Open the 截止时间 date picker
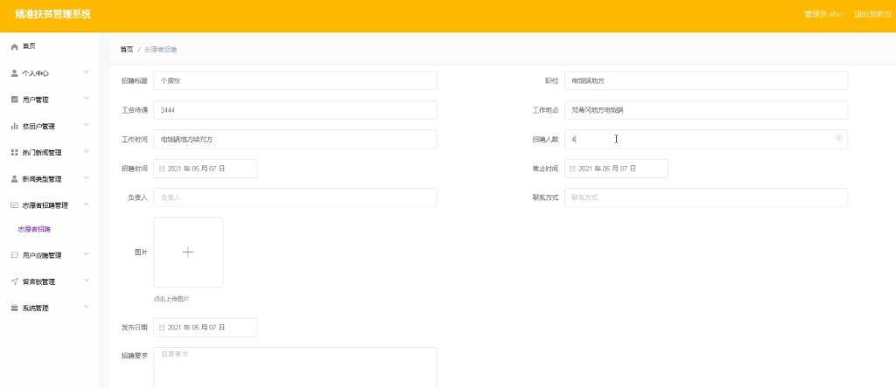Screen dimensions: 896x388 (x=616, y=169)
